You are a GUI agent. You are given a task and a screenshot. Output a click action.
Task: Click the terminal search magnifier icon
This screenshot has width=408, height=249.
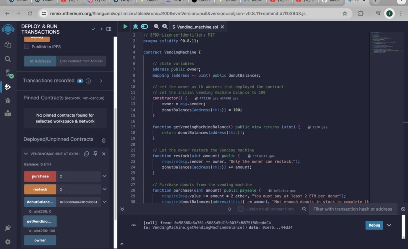[x=304, y=209]
